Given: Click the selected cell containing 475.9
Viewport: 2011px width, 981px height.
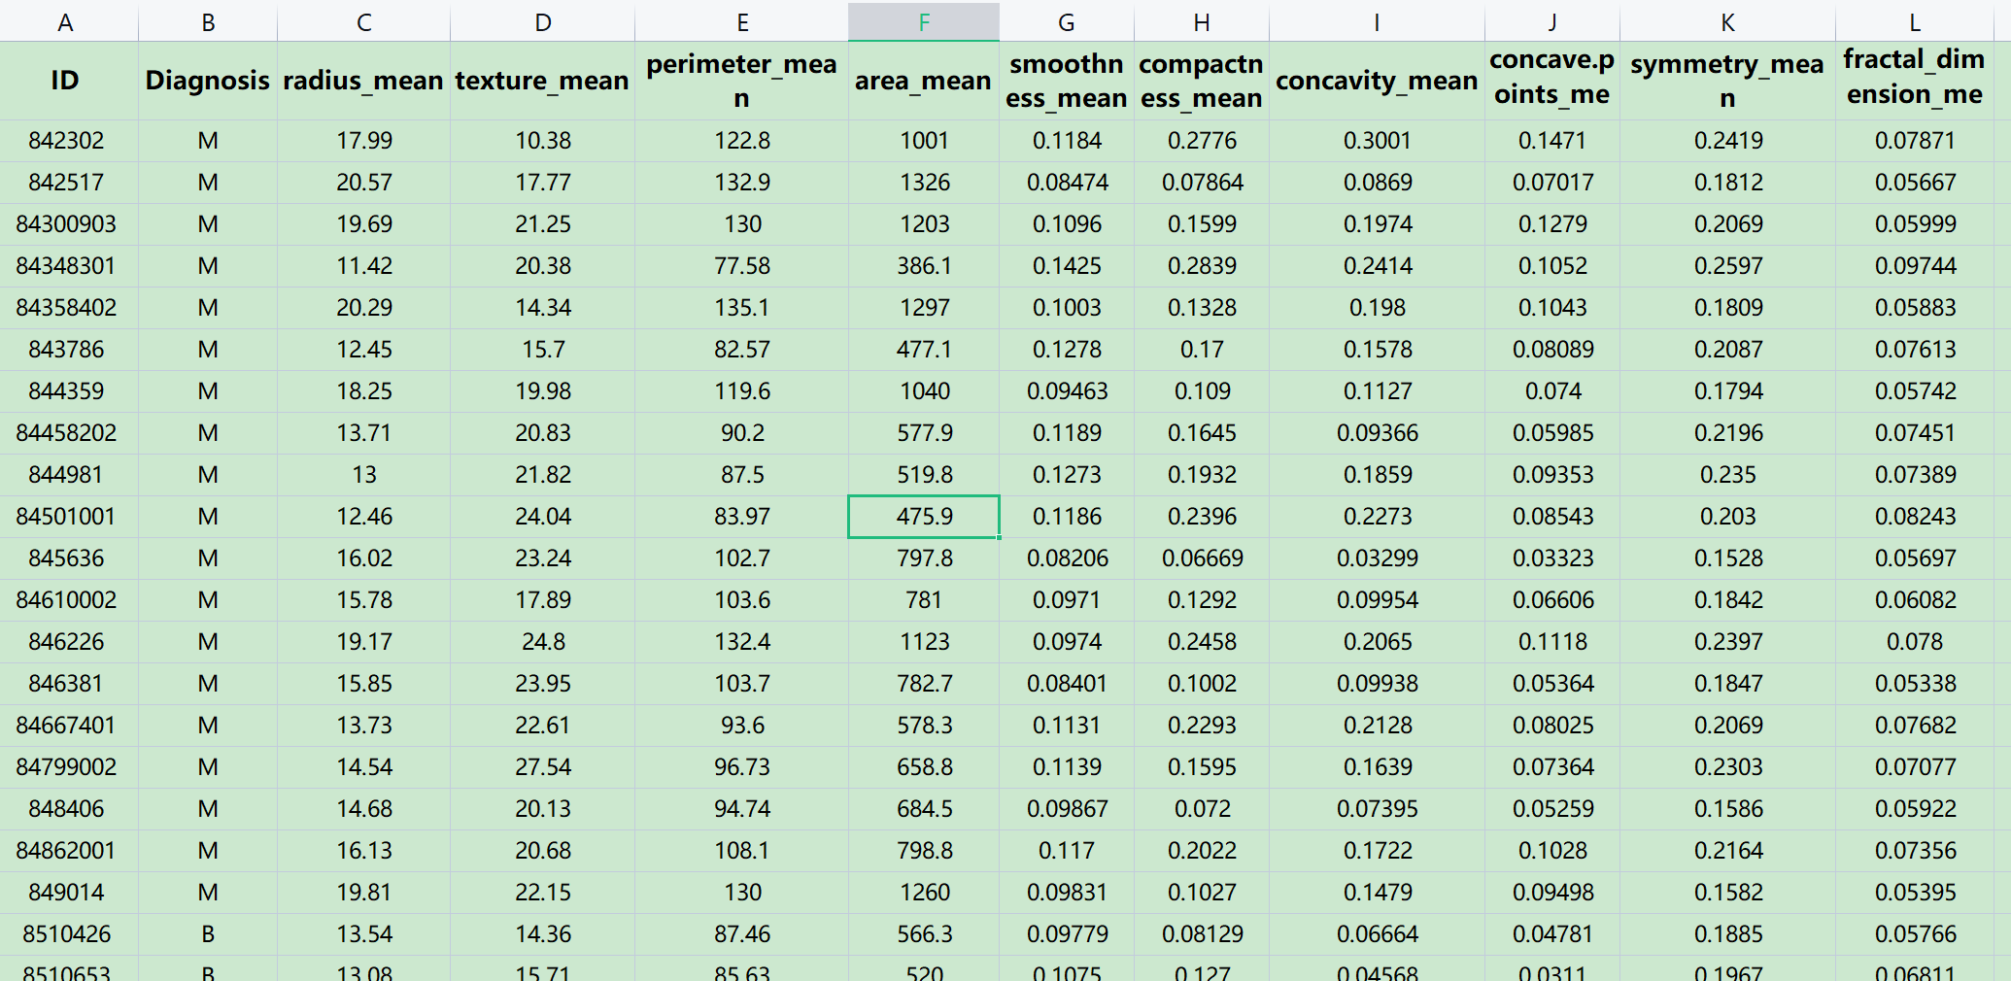Looking at the screenshot, I should pyautogui.click(x=923, y=517).
